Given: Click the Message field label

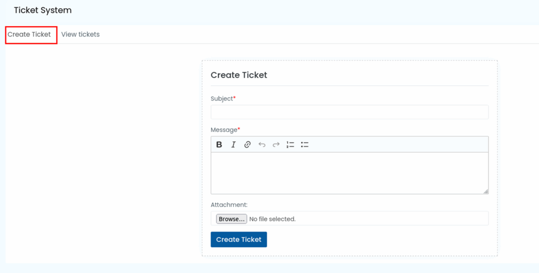Looking at the screenshot, I should pos(224,130).
